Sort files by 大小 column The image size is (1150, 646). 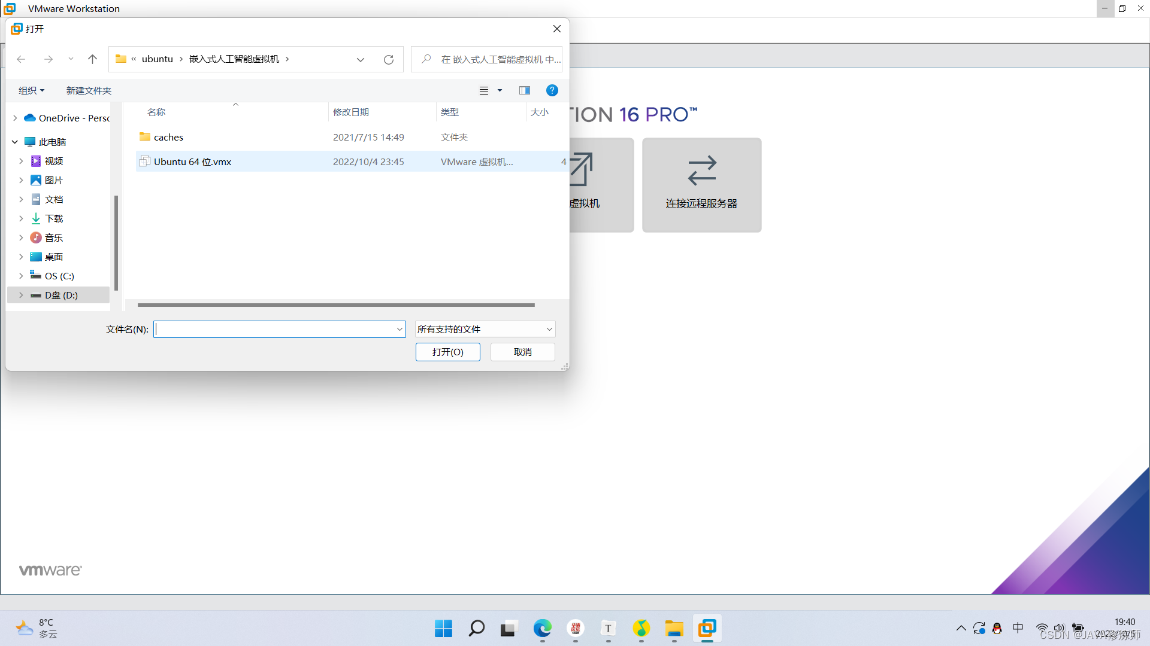click(540, 112)
